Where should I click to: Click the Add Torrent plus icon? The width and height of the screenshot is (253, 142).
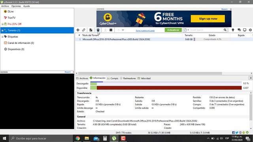(78, 30)
